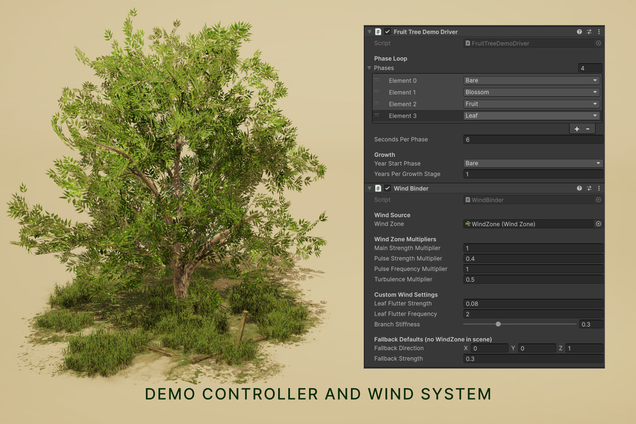Open presets for Fruit Tree Demo Driver

tap(589, 32)
